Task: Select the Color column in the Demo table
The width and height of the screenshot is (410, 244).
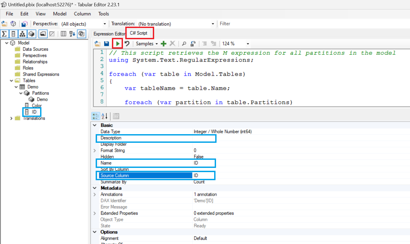Action: (x=37, y=105)
